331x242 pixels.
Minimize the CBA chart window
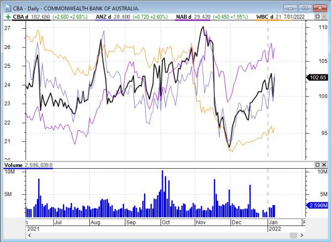[x=291, y=8]
